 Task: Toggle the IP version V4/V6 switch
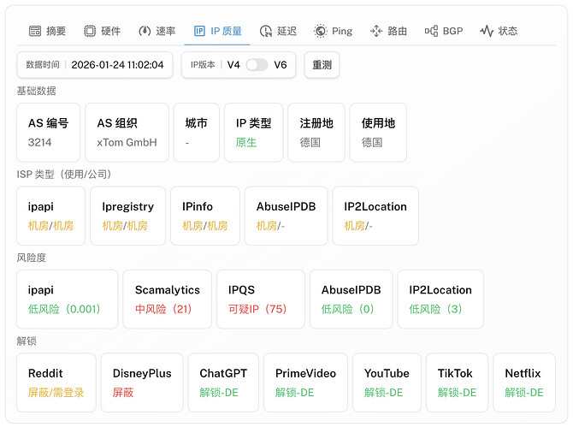(x=257, y=65)
